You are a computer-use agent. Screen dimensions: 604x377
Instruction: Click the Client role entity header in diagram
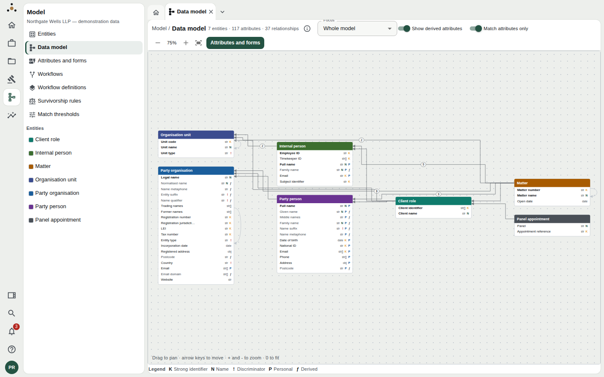(433, 201)
